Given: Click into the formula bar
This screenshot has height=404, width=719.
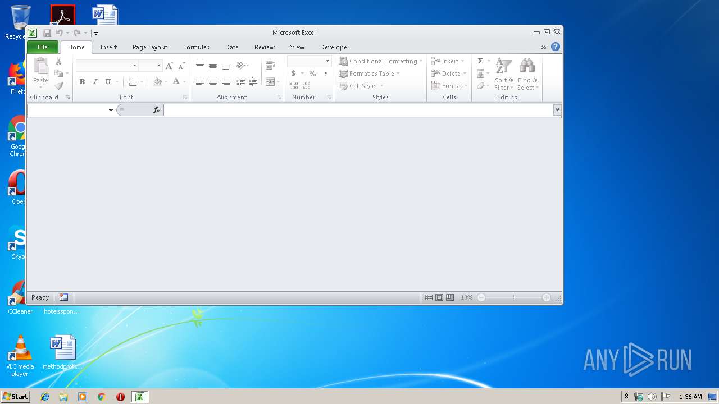Looking at the screenshot, I should pyautogui.click(x=358, y=110).
